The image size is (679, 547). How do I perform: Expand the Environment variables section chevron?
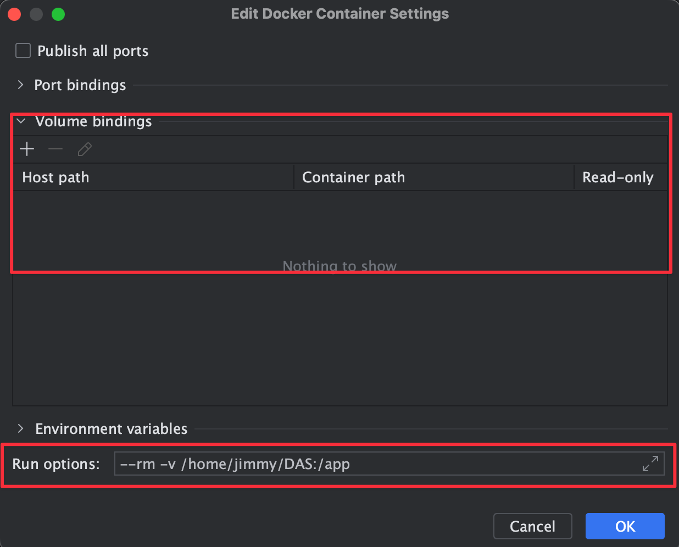click(x=21, y=428)
